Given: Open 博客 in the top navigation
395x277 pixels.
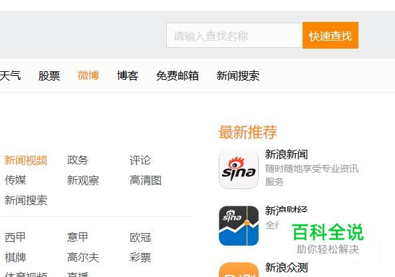Looking at the screenshot, I should (x=128, y=75).
